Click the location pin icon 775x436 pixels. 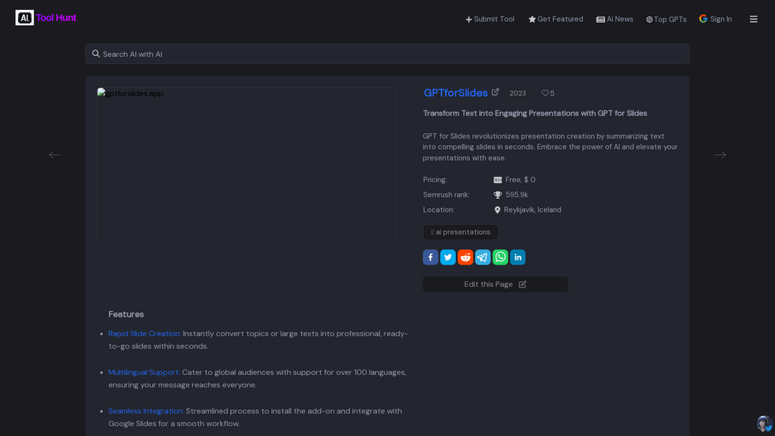tap(497, 210)
